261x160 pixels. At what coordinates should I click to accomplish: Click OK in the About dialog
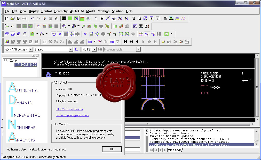coord(112,149)
